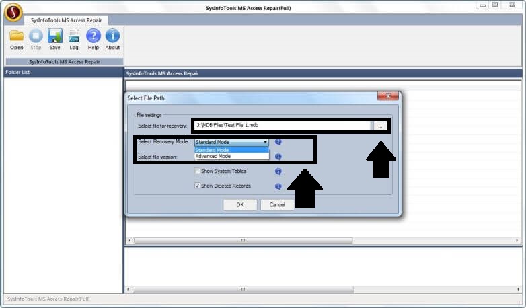Choose Advanced Mode from the dropdown list
This screenshot has height=308, width=526.
[231, 156]
